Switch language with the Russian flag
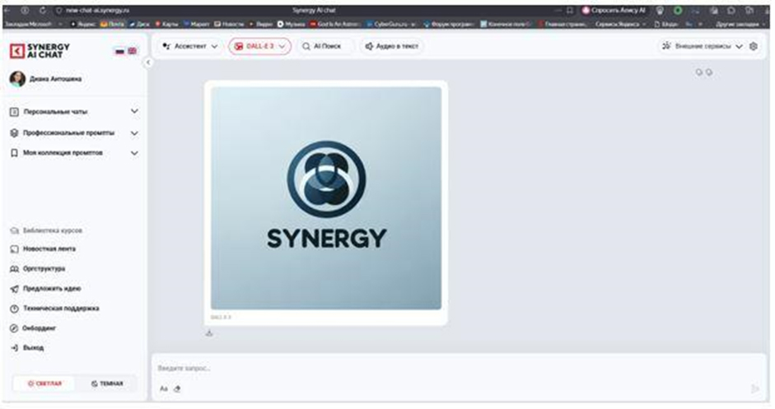The image size is (775, 409). (119, 51)
